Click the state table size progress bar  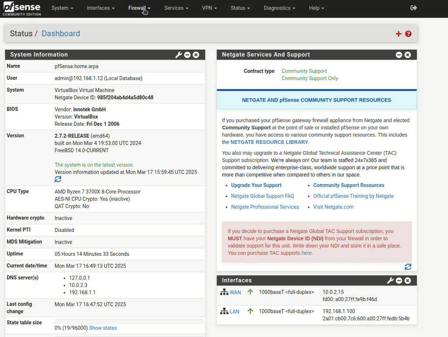click(129, 322)
